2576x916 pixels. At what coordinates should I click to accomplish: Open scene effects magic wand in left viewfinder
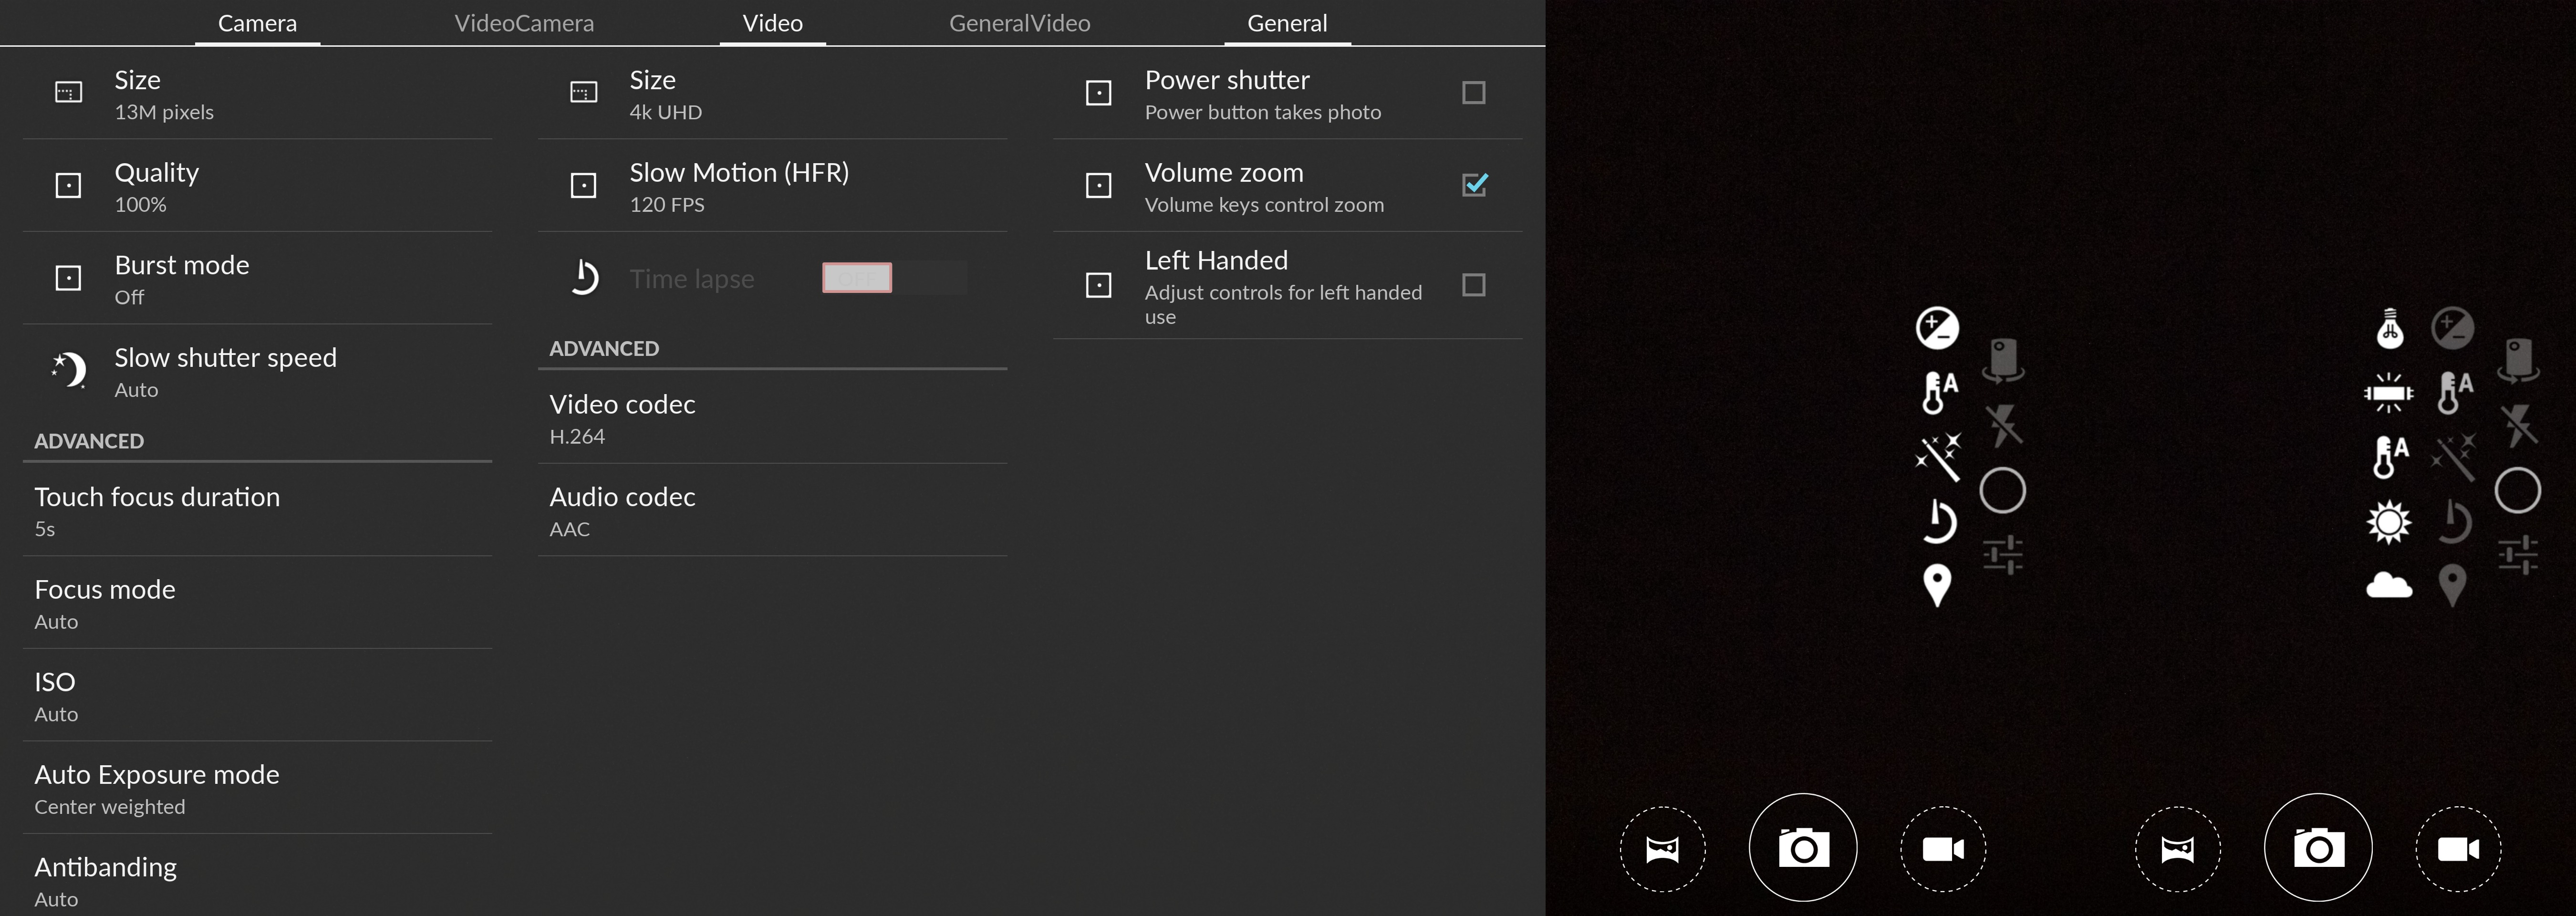(1938, 457)
